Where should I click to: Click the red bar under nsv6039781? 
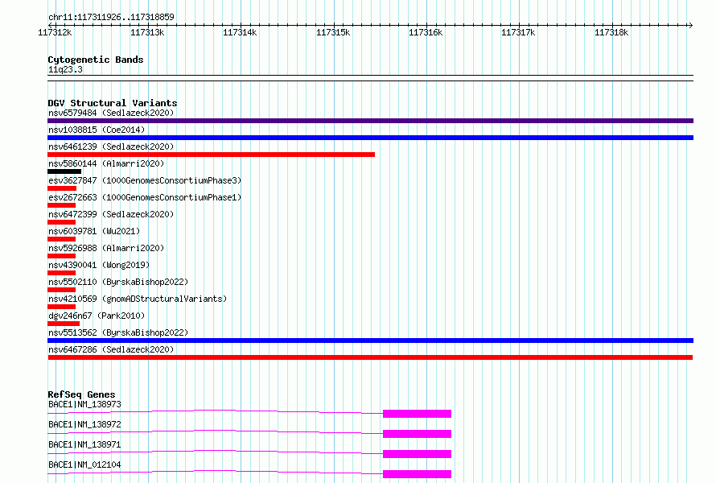click(x=61, y=239)
